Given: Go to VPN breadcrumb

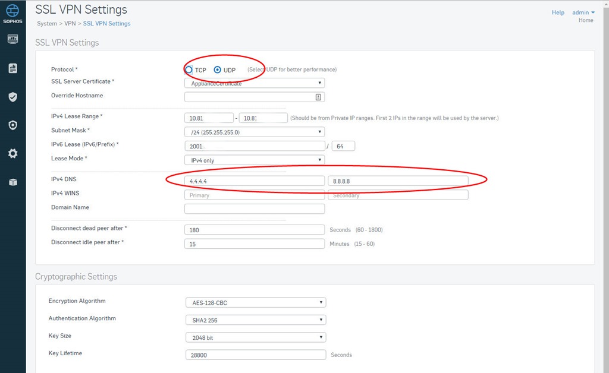Looking at the screenshot, I should click(x=70, y=24).
